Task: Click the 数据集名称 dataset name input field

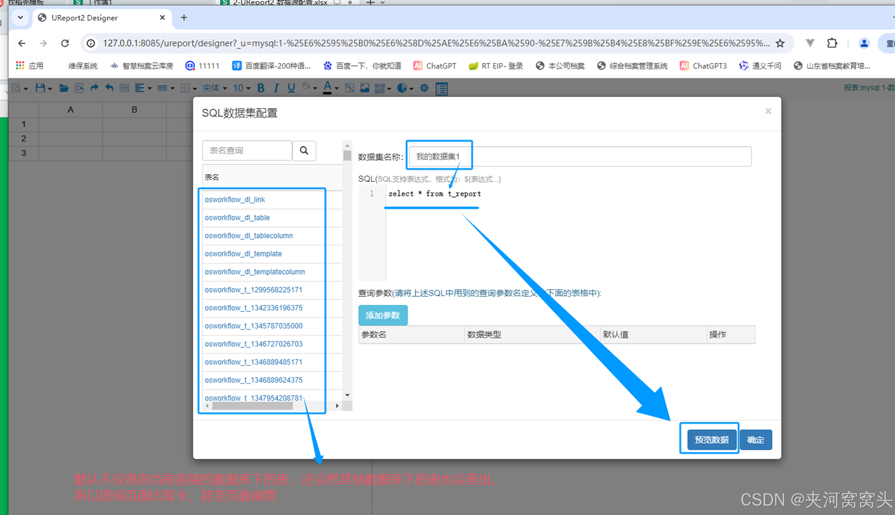Action: [x=579, y=156]
